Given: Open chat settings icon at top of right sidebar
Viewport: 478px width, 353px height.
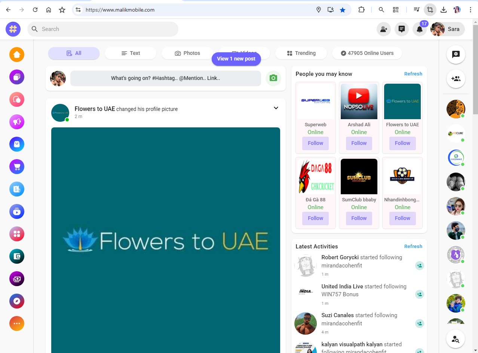Looking at the screenshot, I should 456,55.
